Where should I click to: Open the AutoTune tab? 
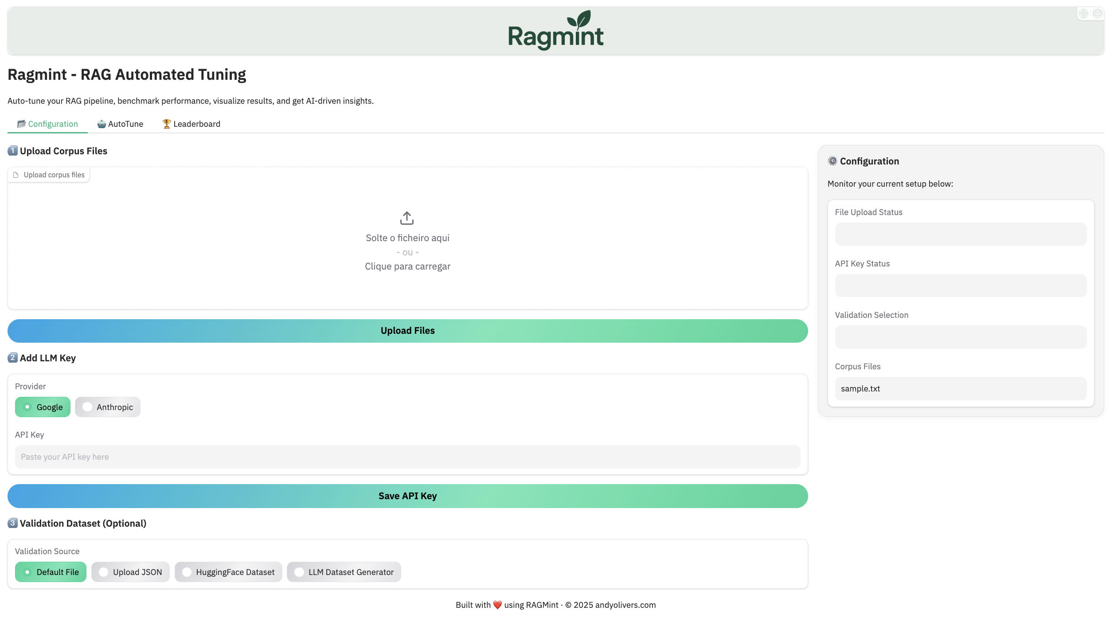(x=120, y=124)
